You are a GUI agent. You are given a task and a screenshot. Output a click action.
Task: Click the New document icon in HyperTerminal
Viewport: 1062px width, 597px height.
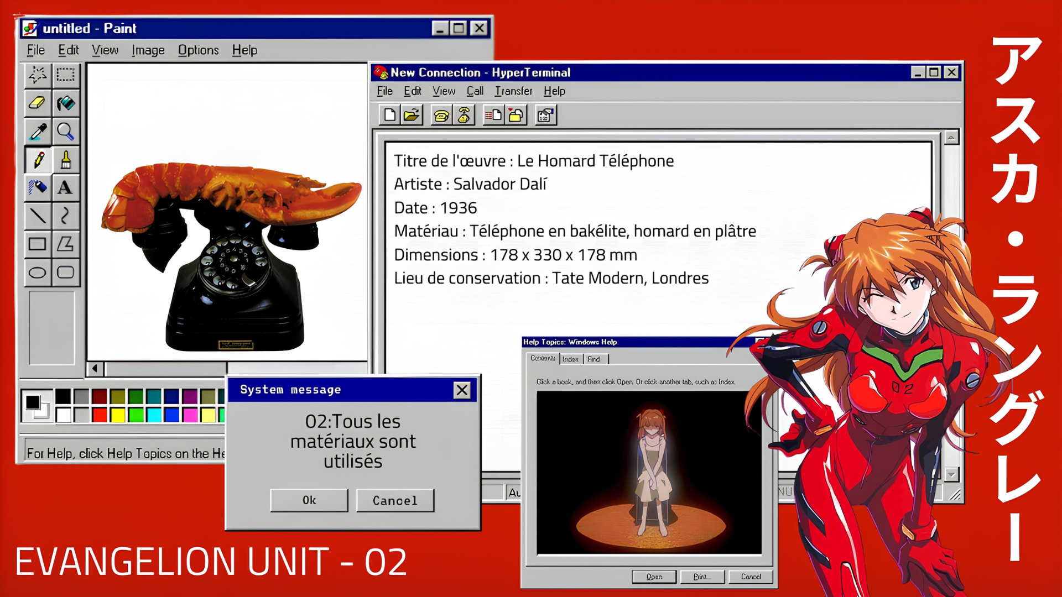pos(390,115)
